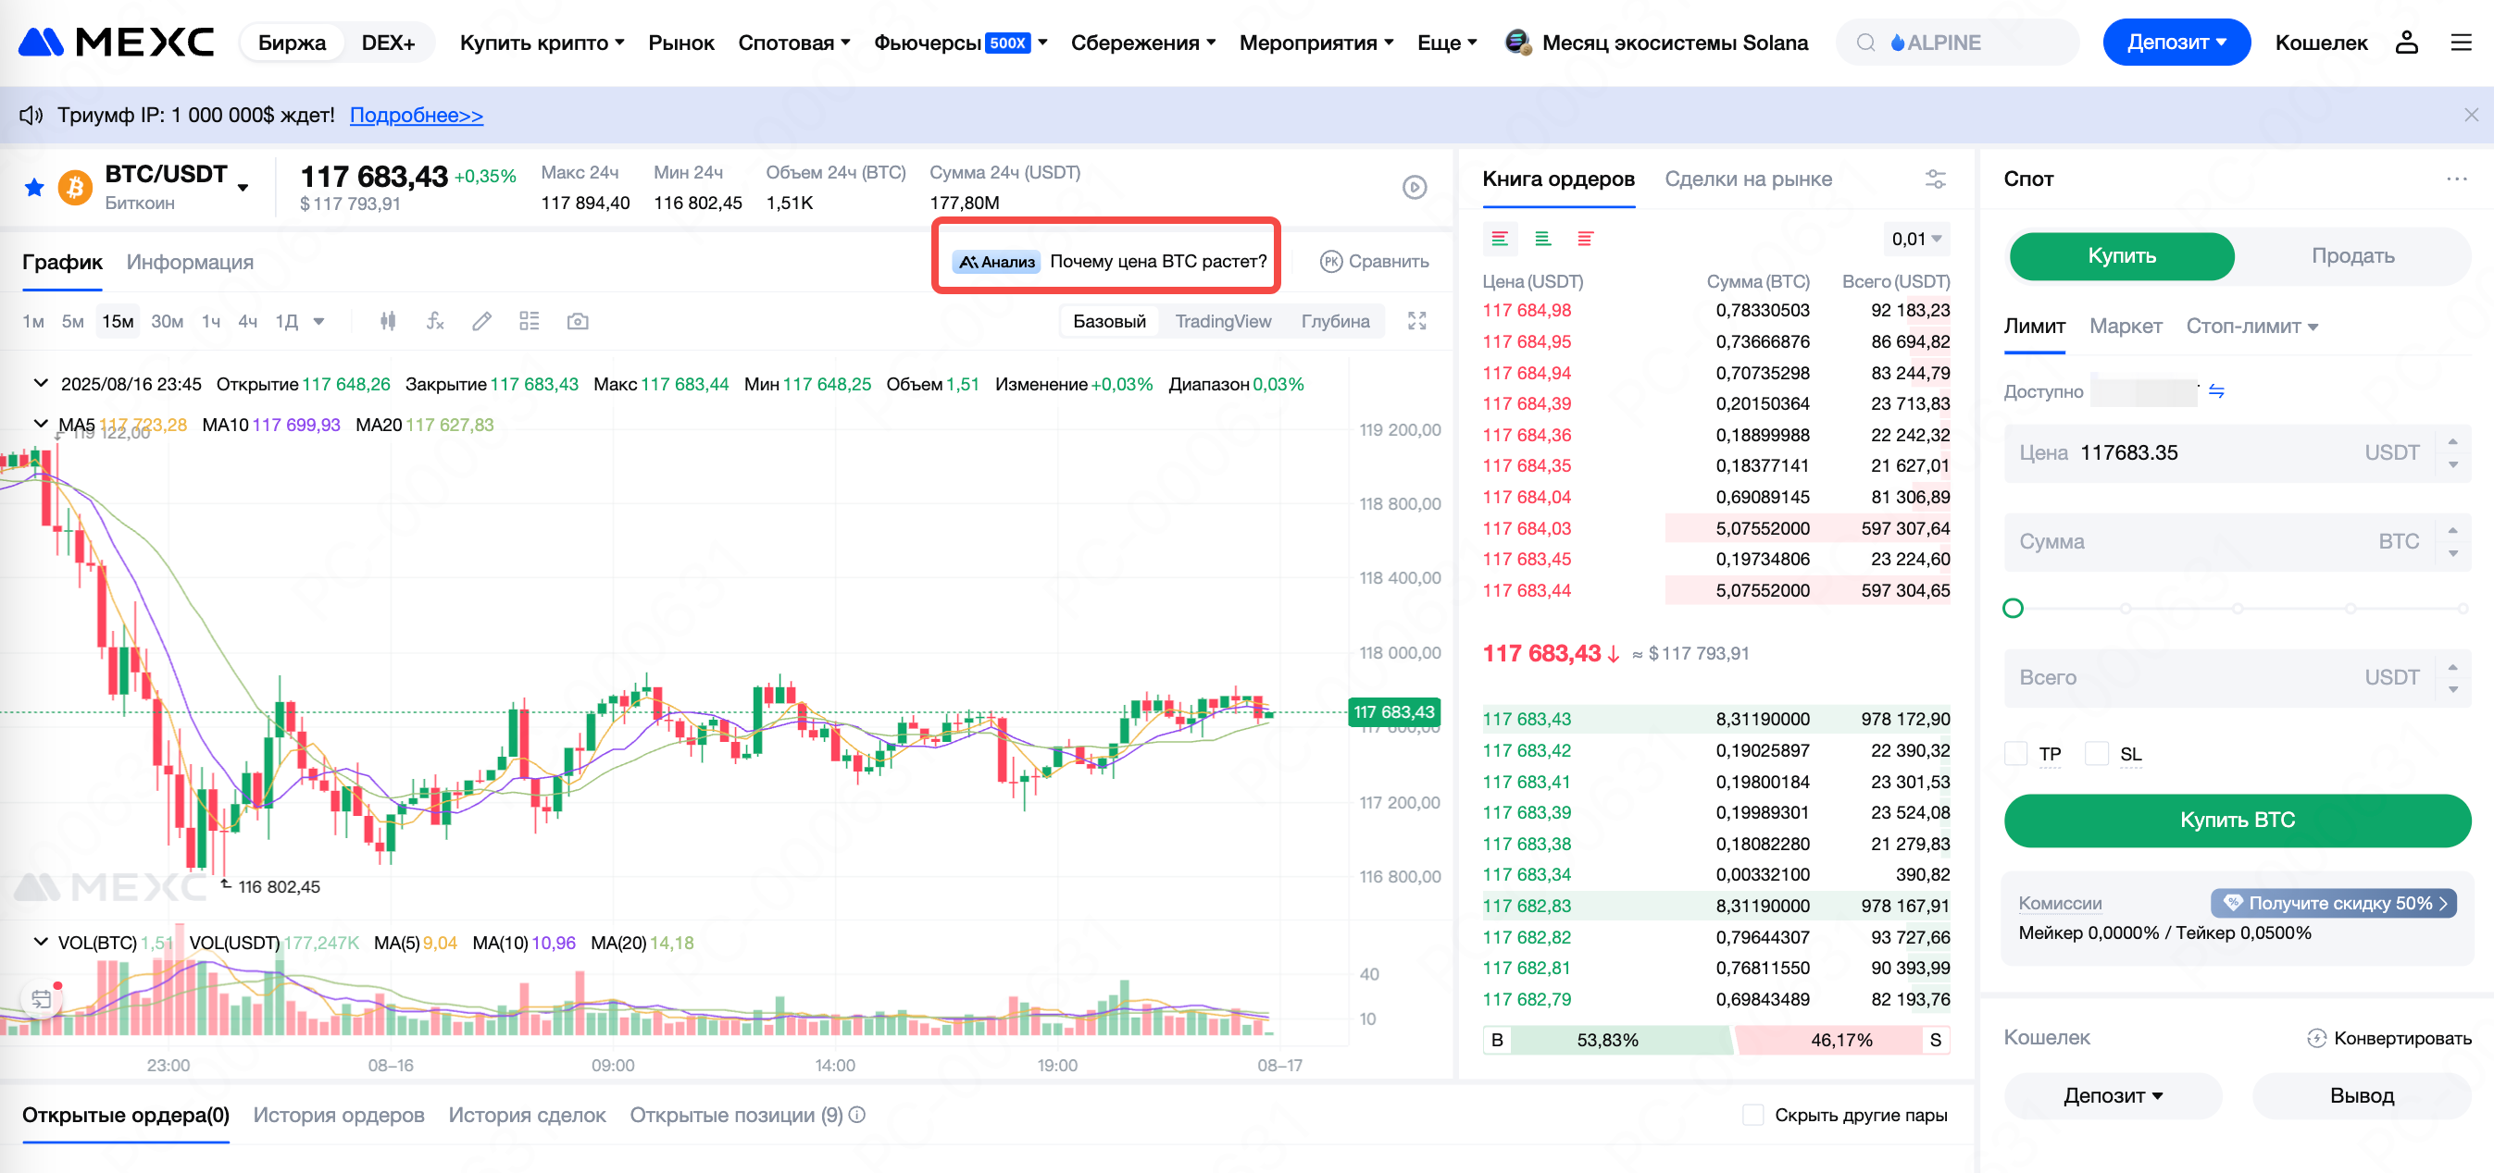Click the Цена price input field
2494x1173 pixels.
(2237, 453)
